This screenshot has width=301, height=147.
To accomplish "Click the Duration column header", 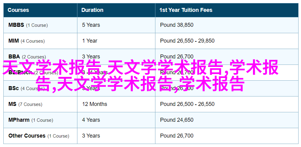I will click(x=116, y=10).
